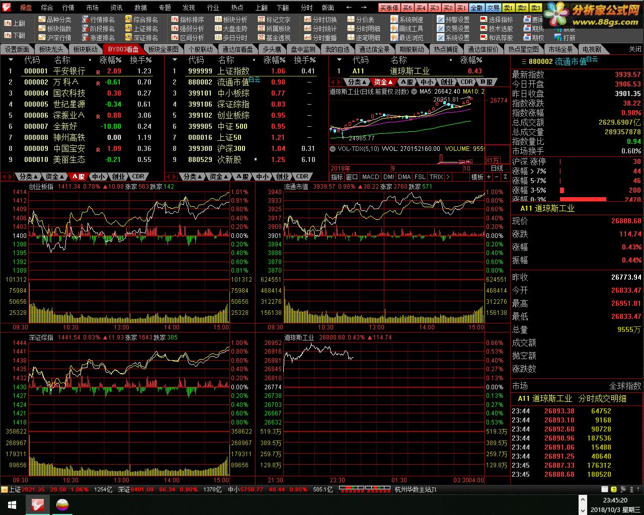Open 沪深行情 toolbar item

click(55, 38)
